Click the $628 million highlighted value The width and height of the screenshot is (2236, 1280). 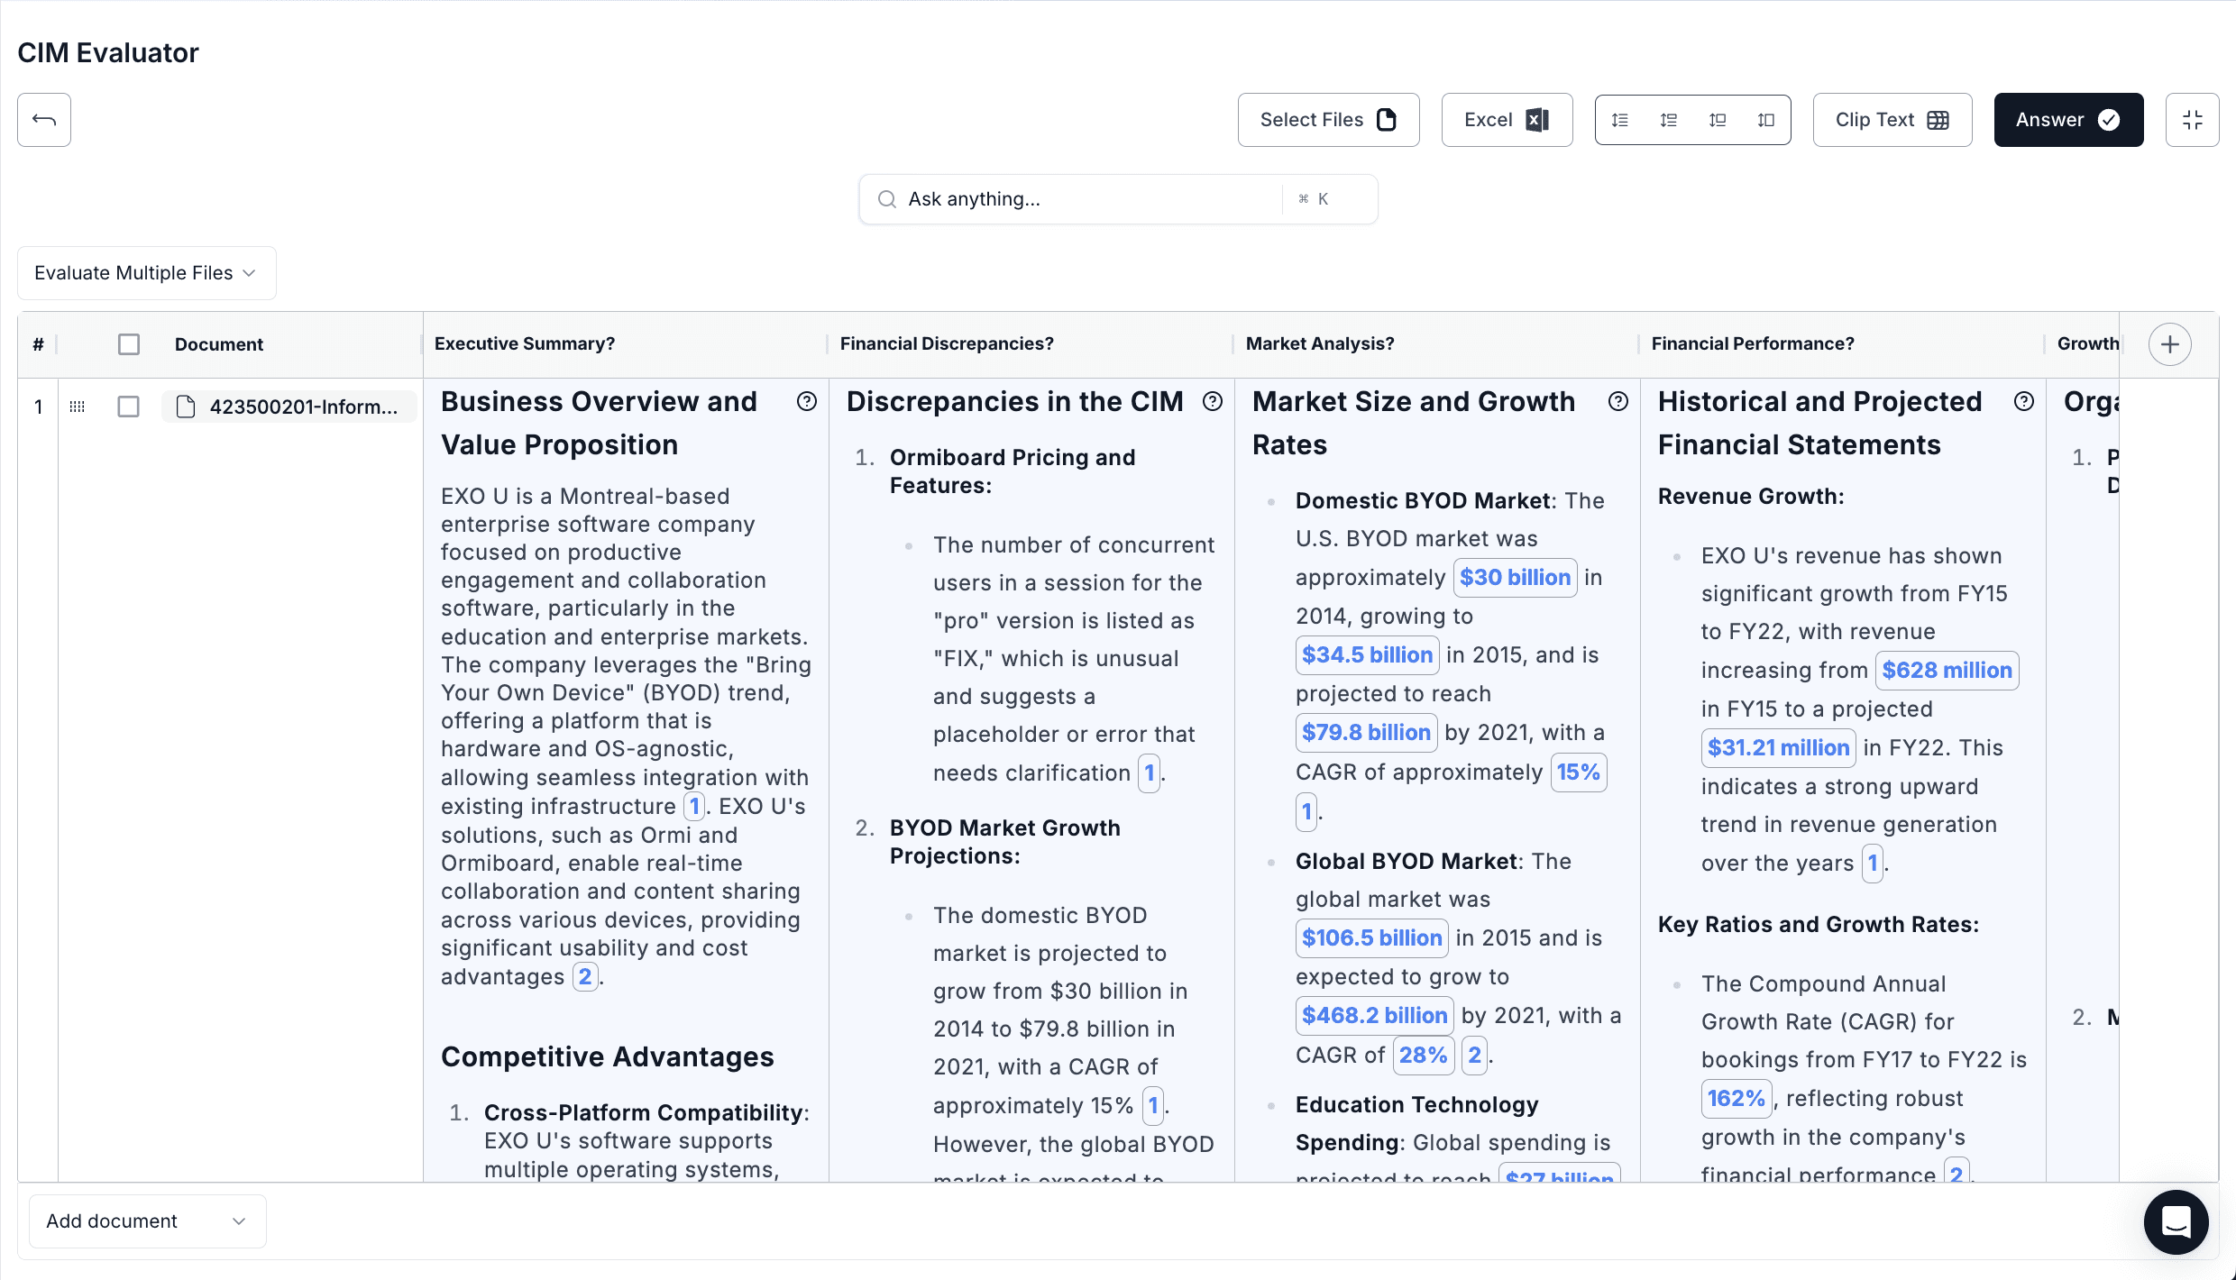[x=1947, y=671]
